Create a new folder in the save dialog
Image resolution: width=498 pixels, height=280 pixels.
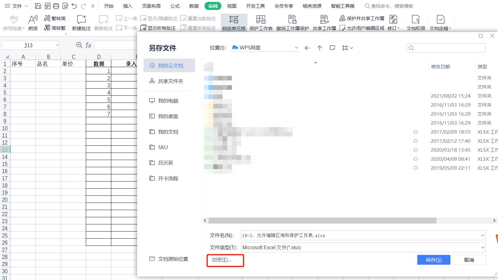[332, 48]
